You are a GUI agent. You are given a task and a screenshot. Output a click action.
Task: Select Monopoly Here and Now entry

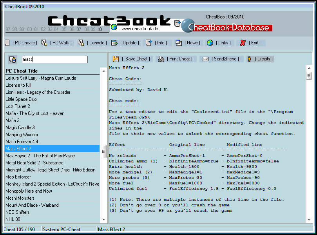52,191
